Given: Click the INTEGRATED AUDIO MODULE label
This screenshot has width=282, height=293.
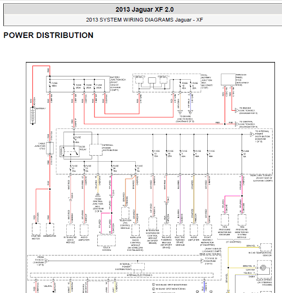Looking at the screenshot, I should click(x=70, y=240).
